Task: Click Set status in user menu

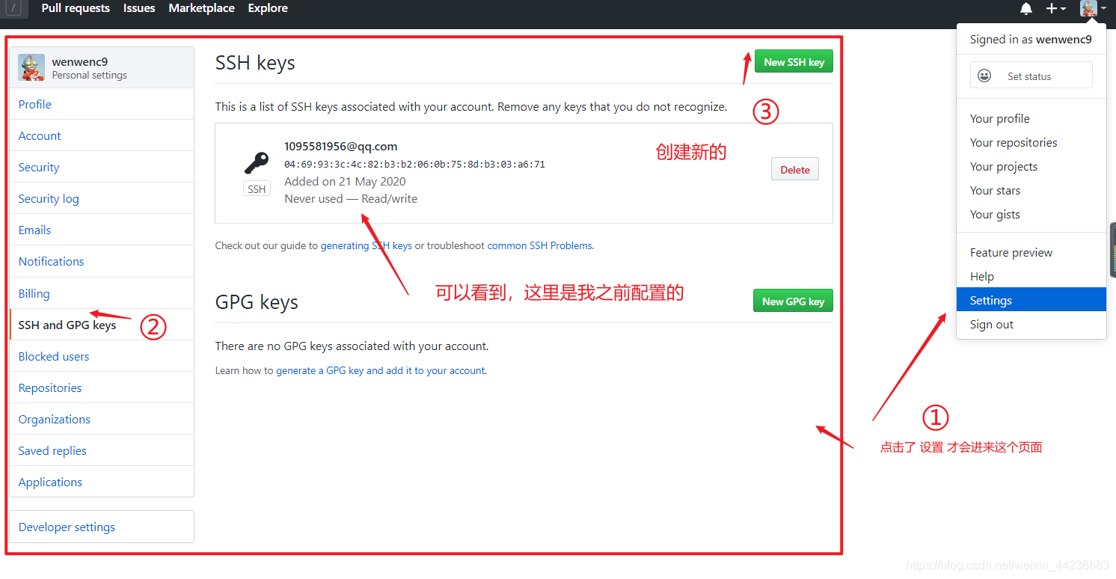Action: [1031, 76]
